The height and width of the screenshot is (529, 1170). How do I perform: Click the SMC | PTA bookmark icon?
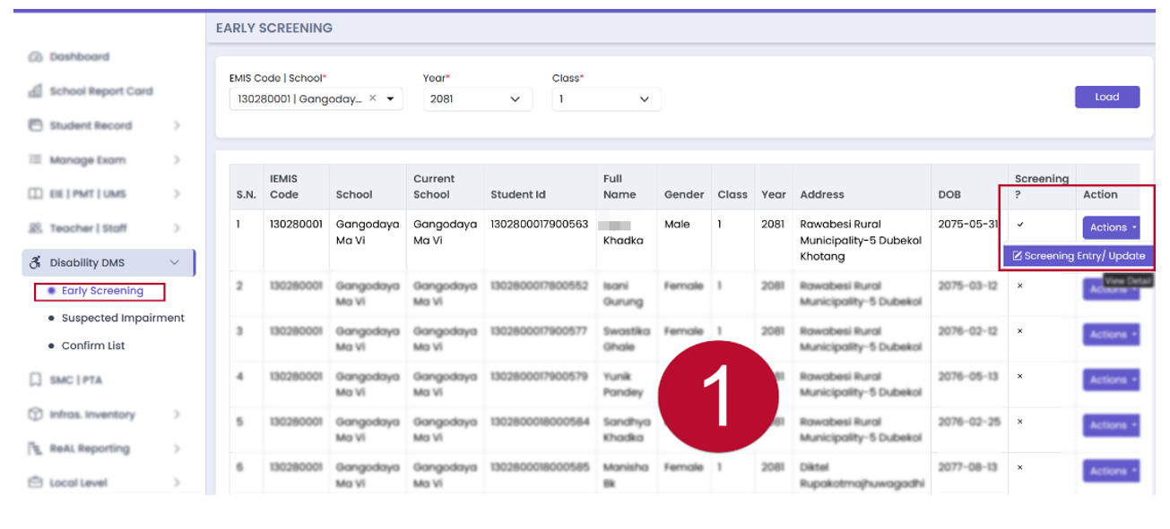pyautogui.click(x=36, y=380)
